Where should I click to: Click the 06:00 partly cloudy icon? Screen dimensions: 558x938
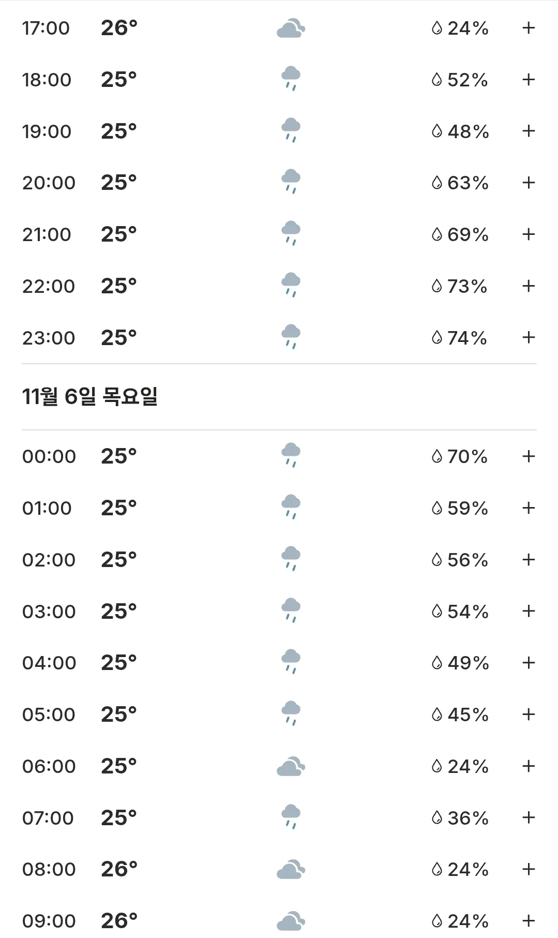pos(291,766)
